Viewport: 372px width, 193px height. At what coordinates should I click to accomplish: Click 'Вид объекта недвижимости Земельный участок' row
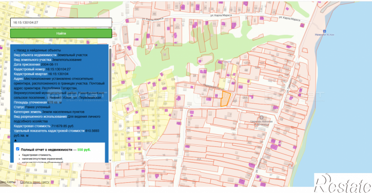coord(50,55)
